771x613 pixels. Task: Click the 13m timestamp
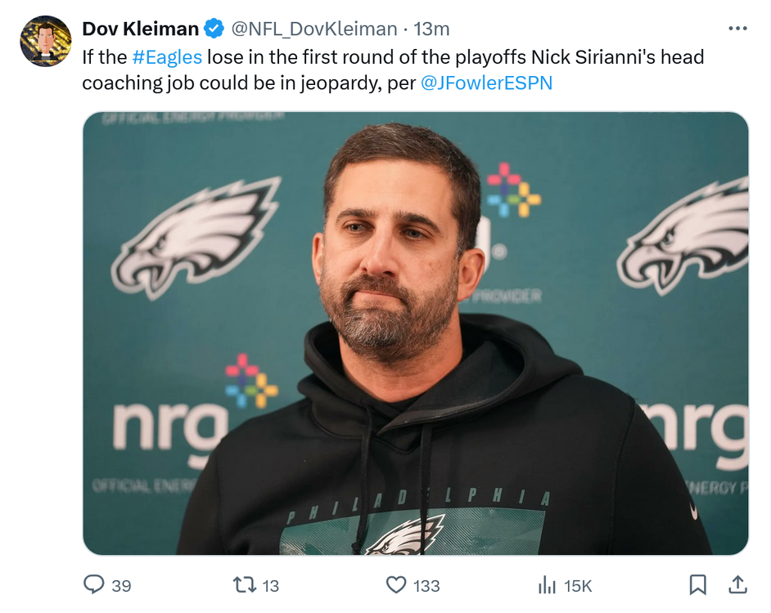pos(431,29)
